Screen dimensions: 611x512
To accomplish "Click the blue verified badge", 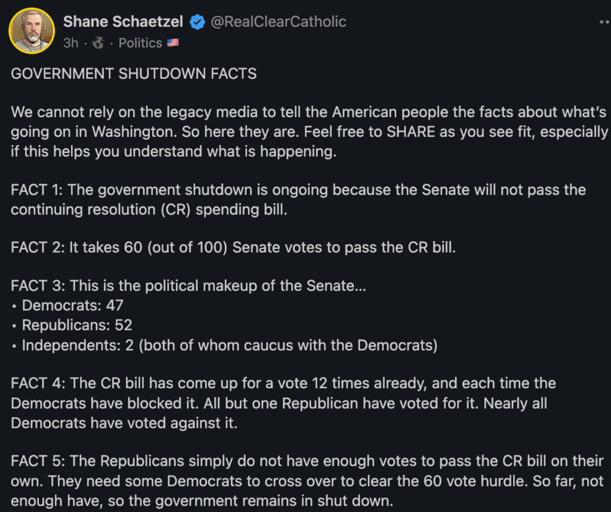I will (x=197, y=22).
